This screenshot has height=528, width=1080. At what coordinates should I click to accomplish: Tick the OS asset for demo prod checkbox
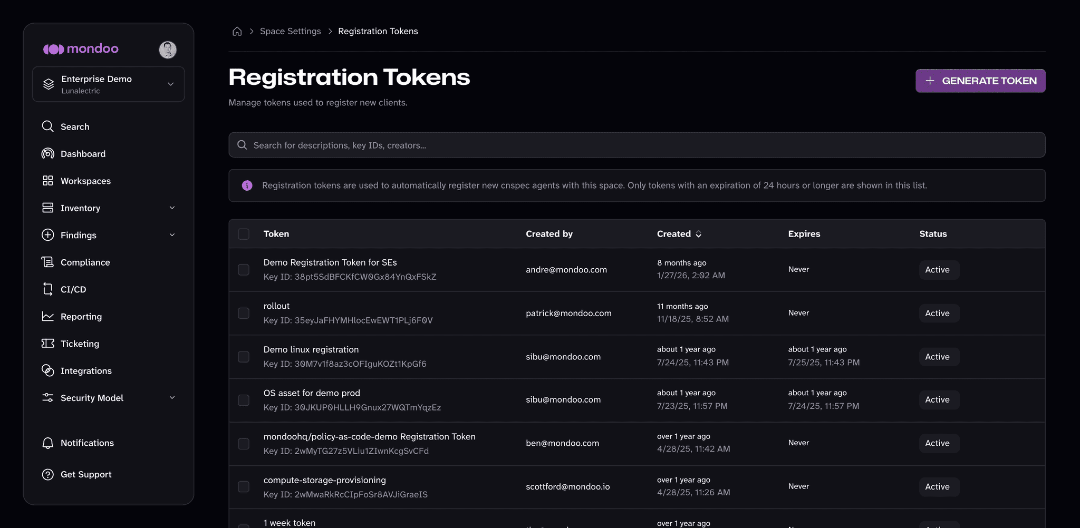pos(244,400)
